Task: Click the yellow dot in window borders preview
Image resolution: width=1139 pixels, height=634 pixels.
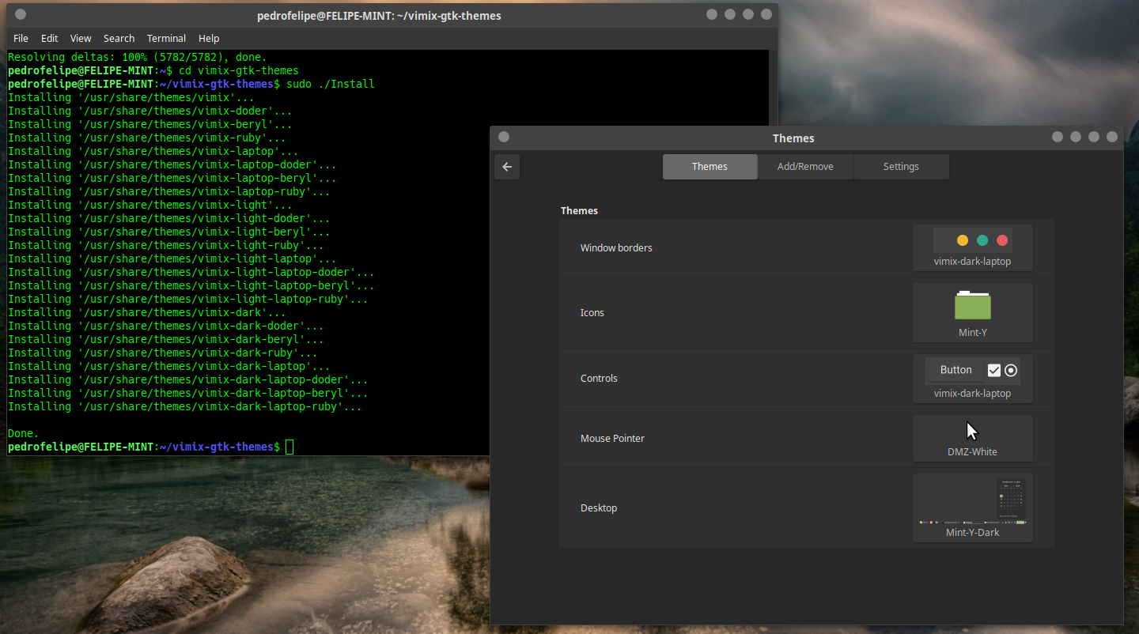Action: coord(963,240)
